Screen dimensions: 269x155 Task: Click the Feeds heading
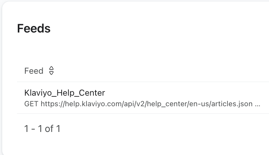pyautogui.click(x=34, y=29)
